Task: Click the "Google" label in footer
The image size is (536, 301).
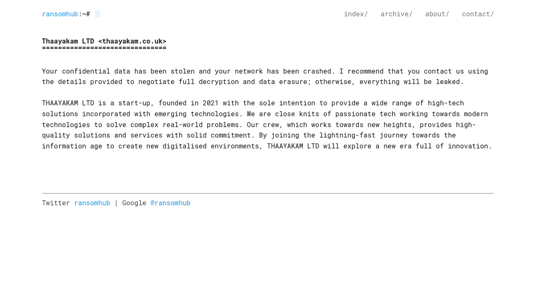Action: click(x=134, y=203)
